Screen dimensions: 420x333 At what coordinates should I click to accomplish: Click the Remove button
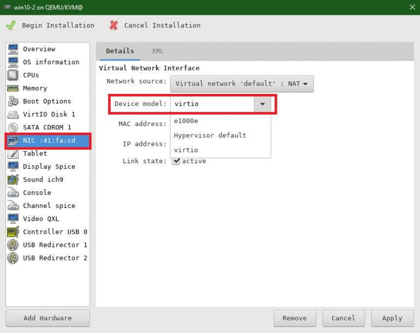[294, 318]
